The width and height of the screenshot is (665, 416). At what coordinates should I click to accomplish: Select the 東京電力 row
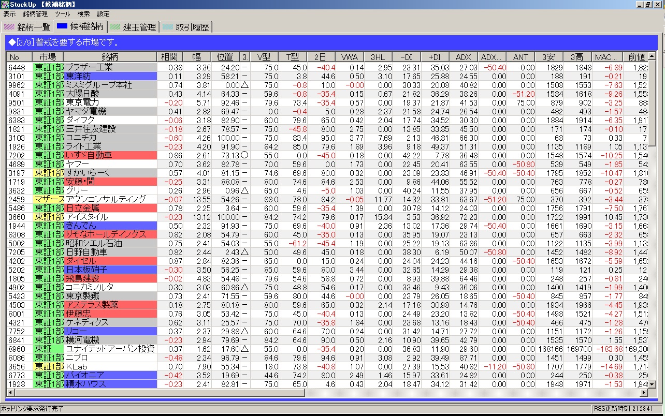click(327, 102)
